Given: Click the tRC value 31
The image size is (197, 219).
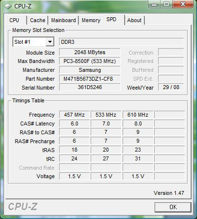Looking at the screenshot, I should click(138, 158).
